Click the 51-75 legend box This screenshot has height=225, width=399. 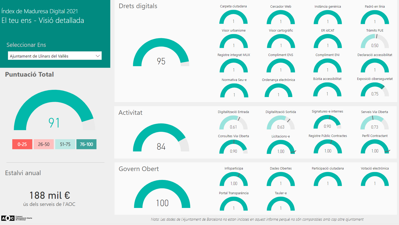pyautogui.click(x=65, y=144)
